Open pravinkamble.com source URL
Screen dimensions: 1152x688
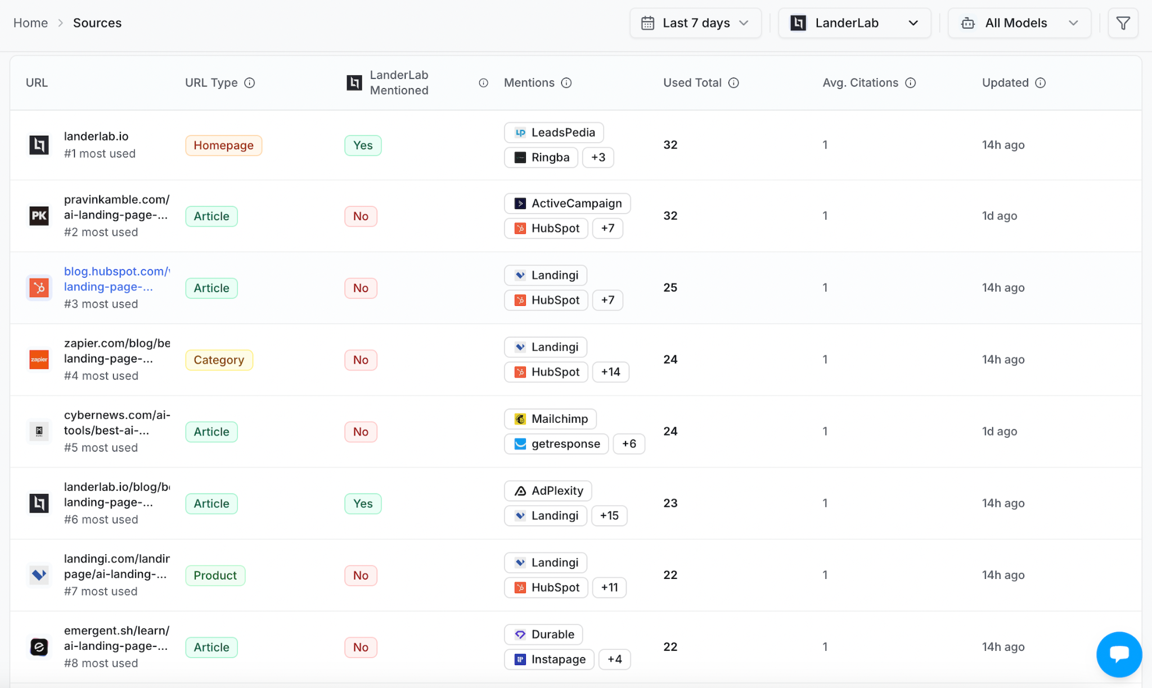pyautogui.click(x=116, y=207)
